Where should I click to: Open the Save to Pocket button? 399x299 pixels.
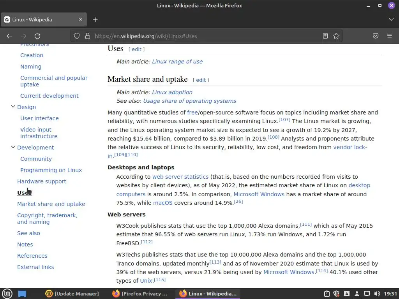[x=376, y=36]
